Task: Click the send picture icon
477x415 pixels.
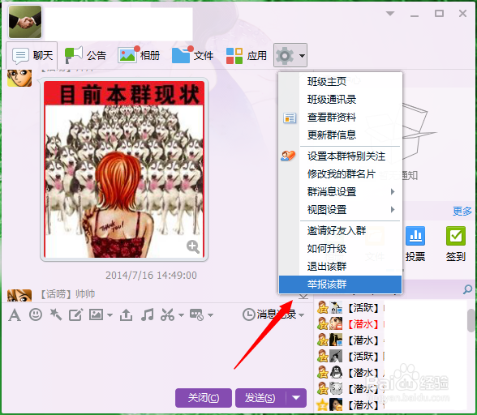Action: [96, 314]
